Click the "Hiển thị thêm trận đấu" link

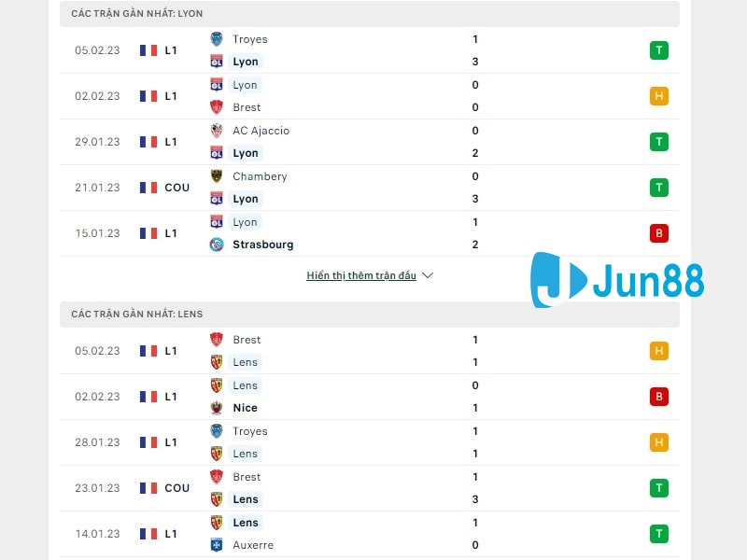coord(361,276)
